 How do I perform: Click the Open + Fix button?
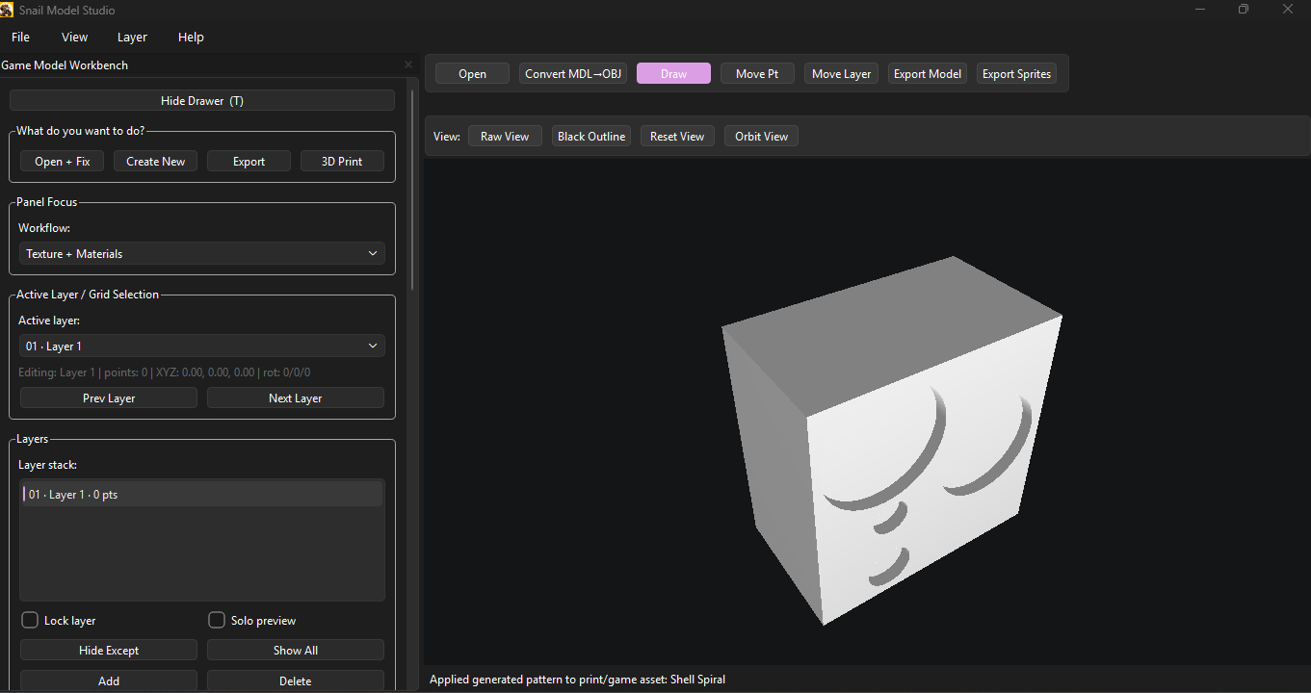click(63, 161)
